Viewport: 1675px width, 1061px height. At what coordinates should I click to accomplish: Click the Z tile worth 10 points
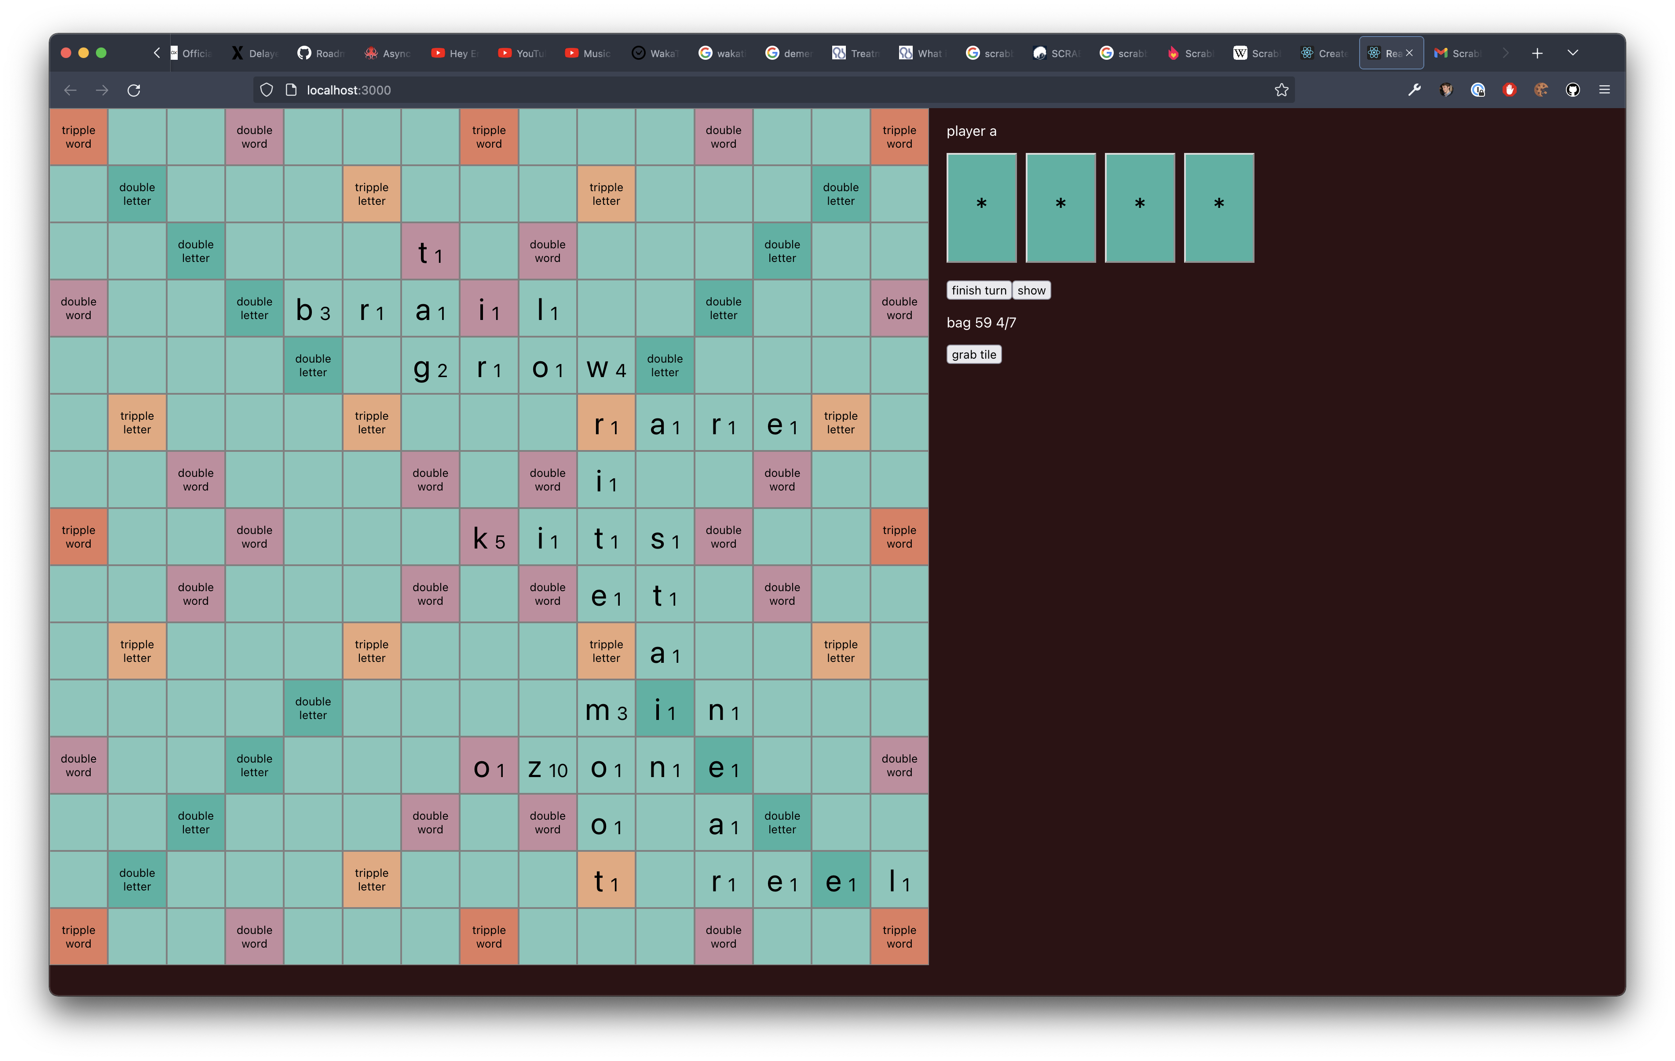coord(547,766)
